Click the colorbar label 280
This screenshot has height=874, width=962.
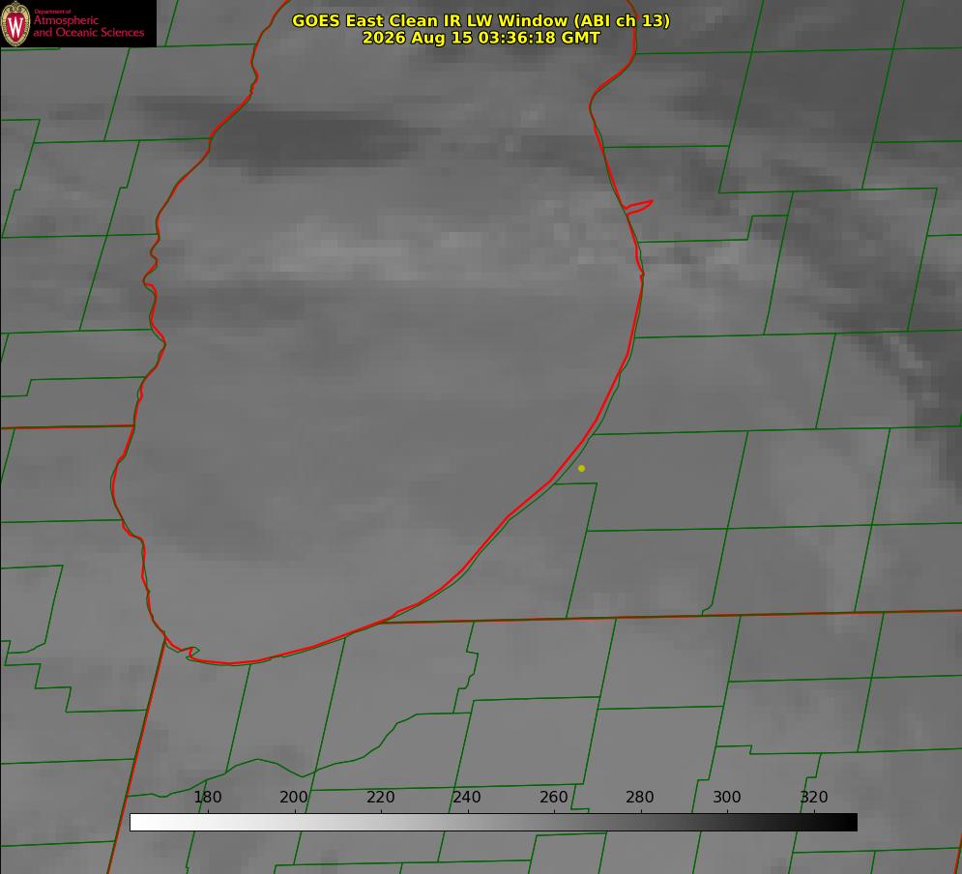[640, 797]
